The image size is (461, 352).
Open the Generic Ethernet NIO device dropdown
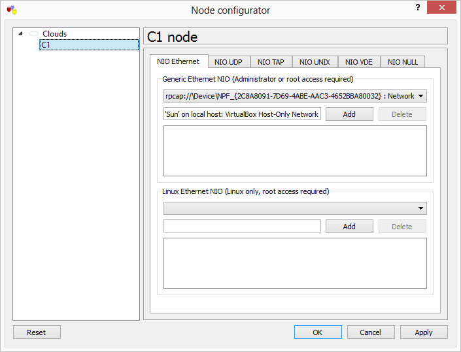pos(295,96)
